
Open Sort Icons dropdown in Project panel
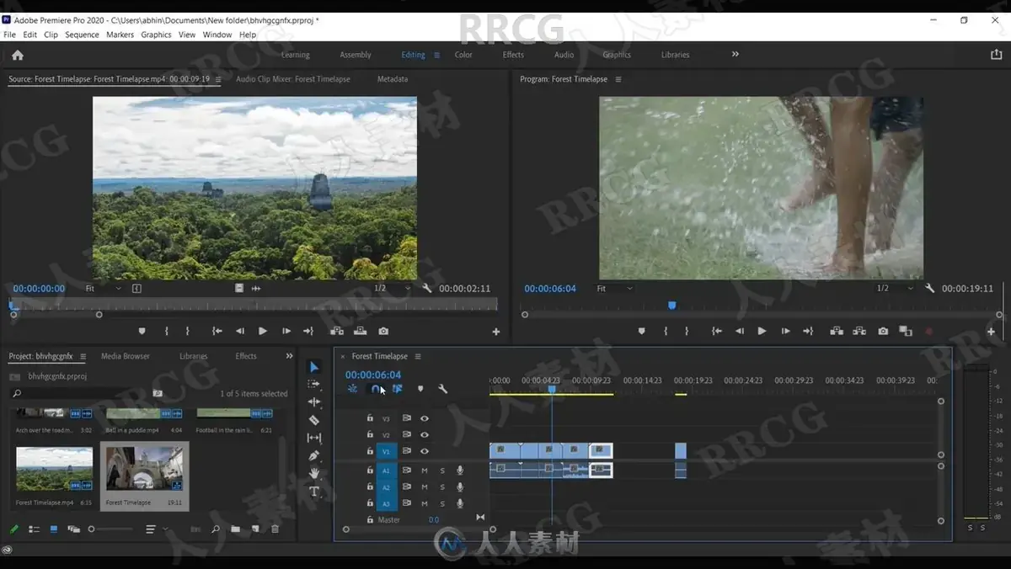pyautogui.click(x=157, y=529)
